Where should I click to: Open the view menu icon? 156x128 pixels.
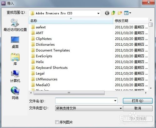128,13
